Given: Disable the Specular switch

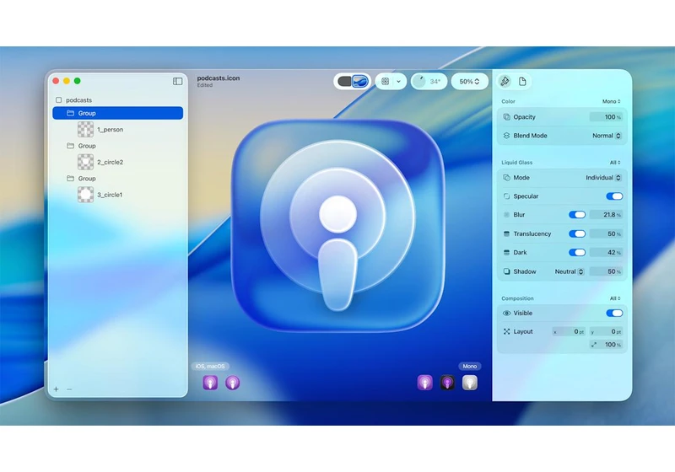Looking at the screenshot, I should coord(614,196).
